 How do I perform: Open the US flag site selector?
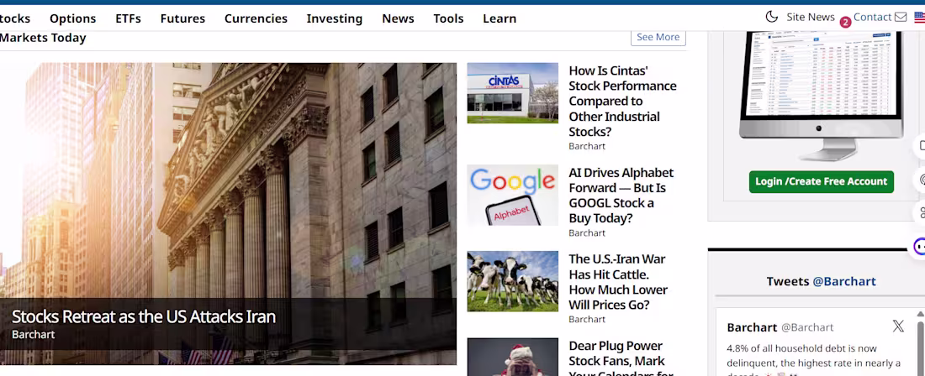tap(920, 17)
